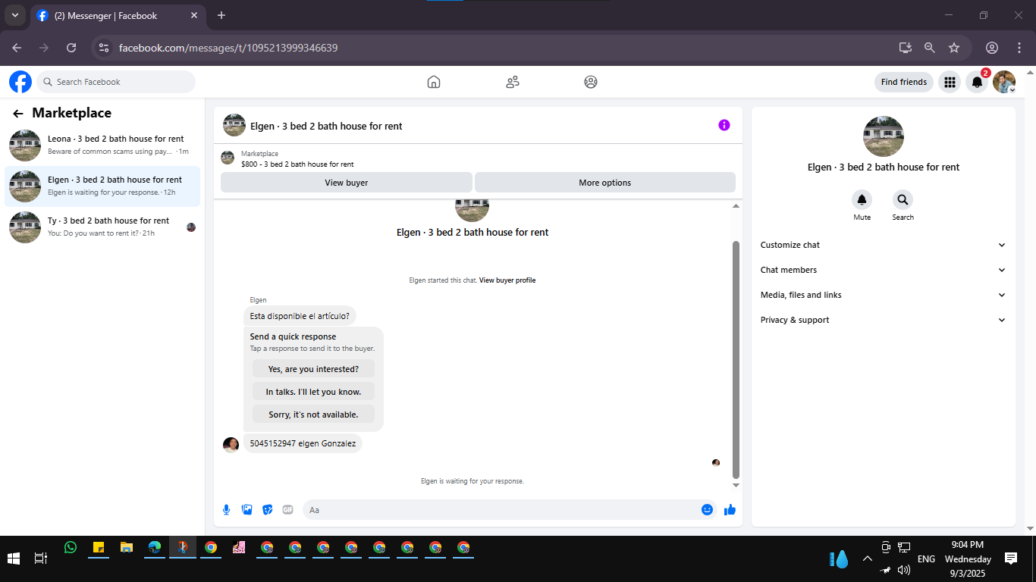Expand the Customize chat section

click(x=883, y=245)
